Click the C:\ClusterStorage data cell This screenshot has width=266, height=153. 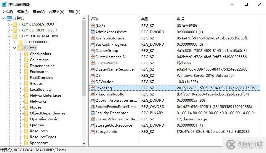click(x=192, y=119)
